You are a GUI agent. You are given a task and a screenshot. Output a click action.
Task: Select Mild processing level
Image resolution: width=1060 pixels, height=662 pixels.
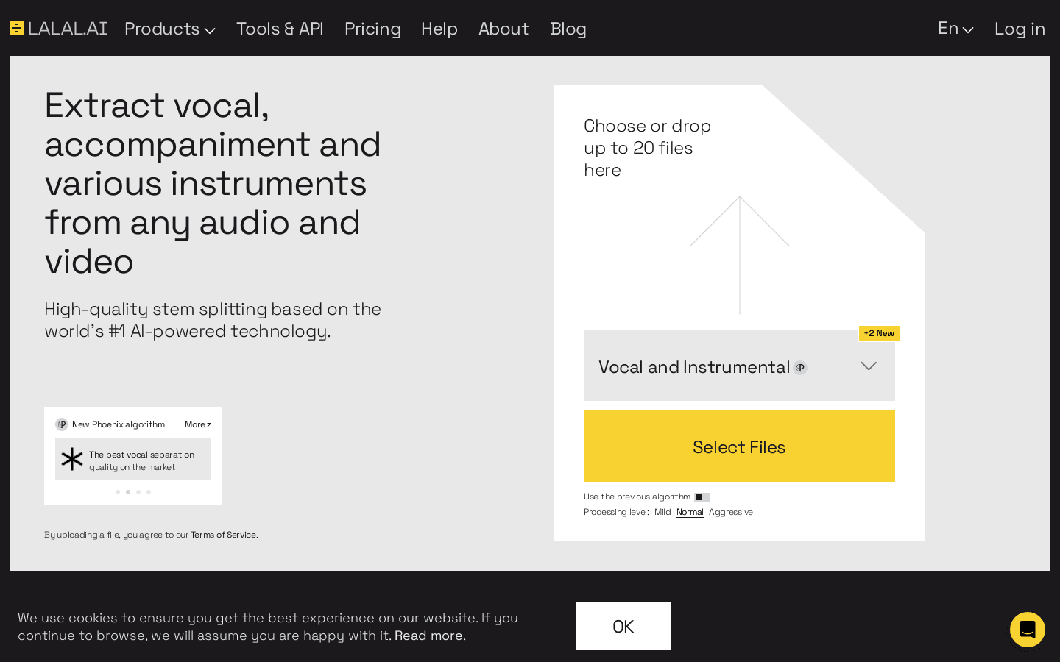click(x=662, y=512)
